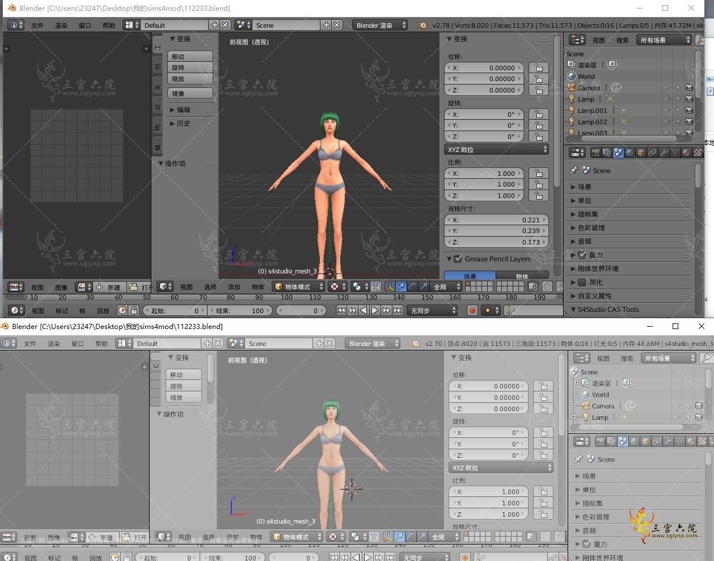This screenshot has height=561, width=714.
Task: Open the World tab in top window properties
Action: (629, 153)
